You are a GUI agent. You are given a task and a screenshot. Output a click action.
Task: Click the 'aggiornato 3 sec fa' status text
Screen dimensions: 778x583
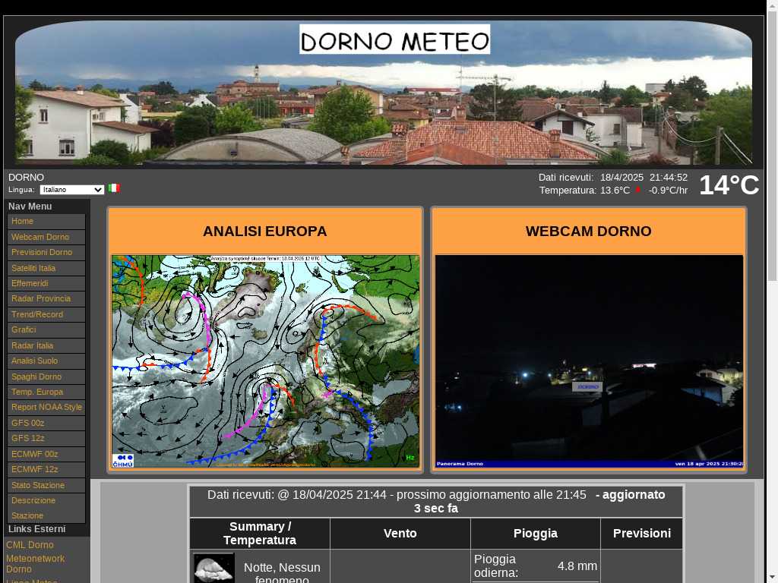tap(539, 502)
